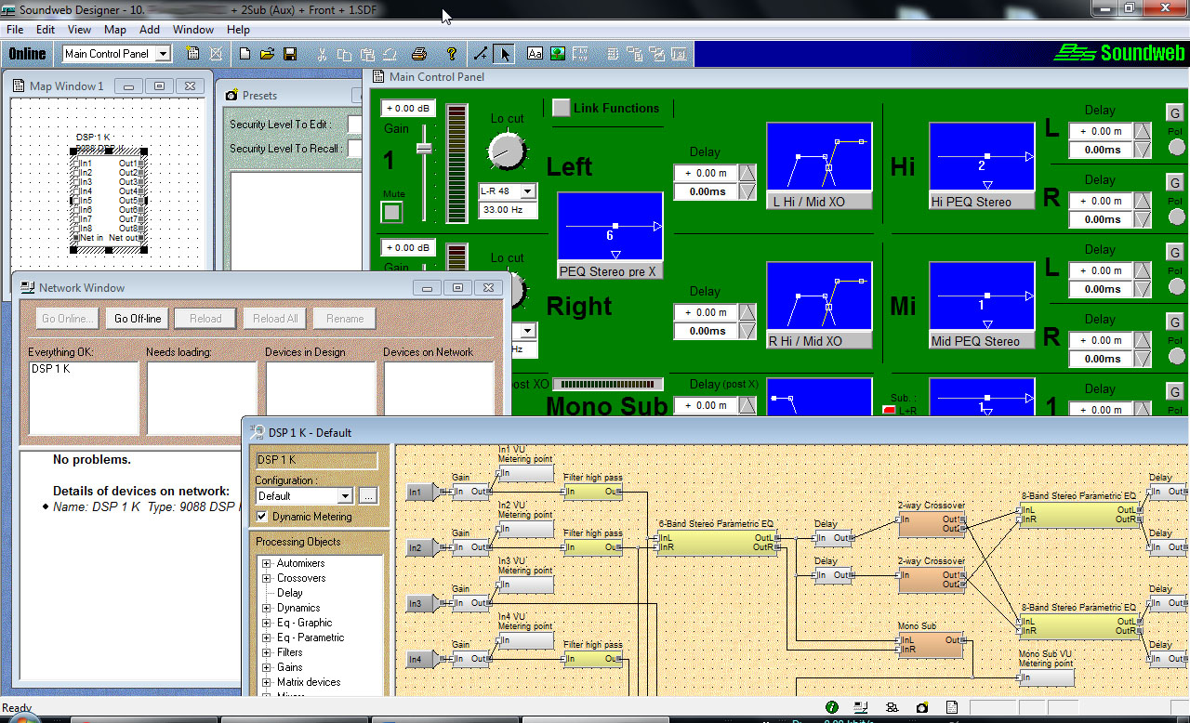Open the Main Control Panel dropdown
Screen dimensions: 1190x723
163,54
